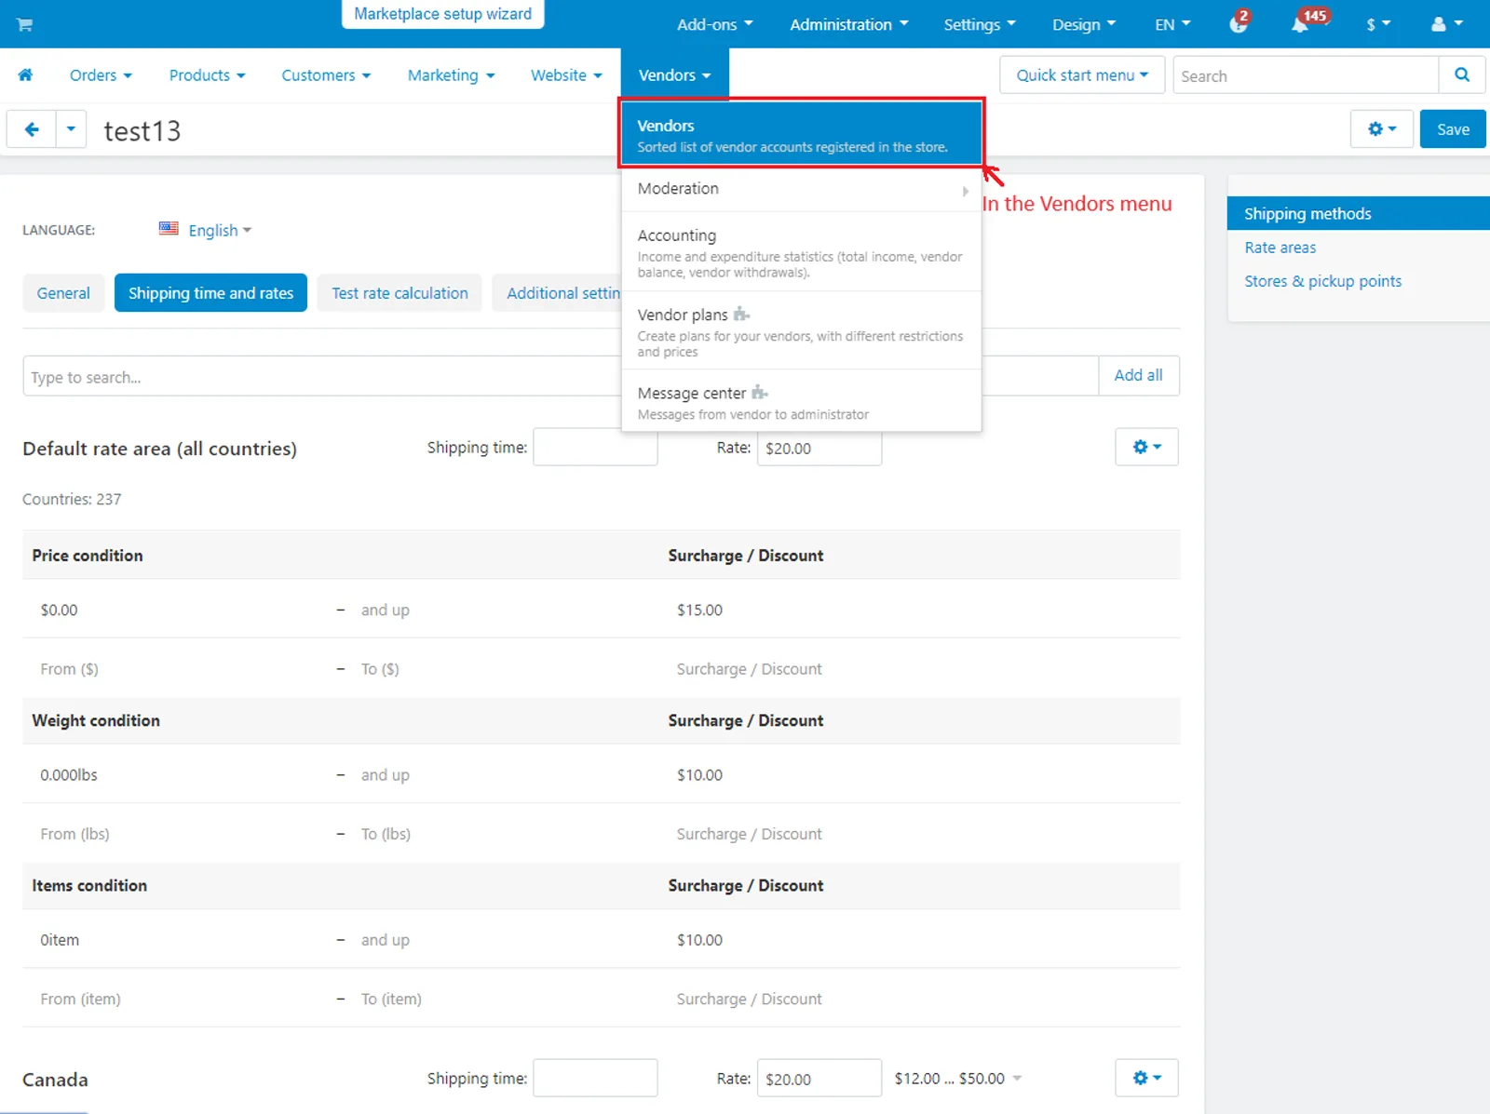
Task: Edit Canada Rate field
Action: [819, 1078]
